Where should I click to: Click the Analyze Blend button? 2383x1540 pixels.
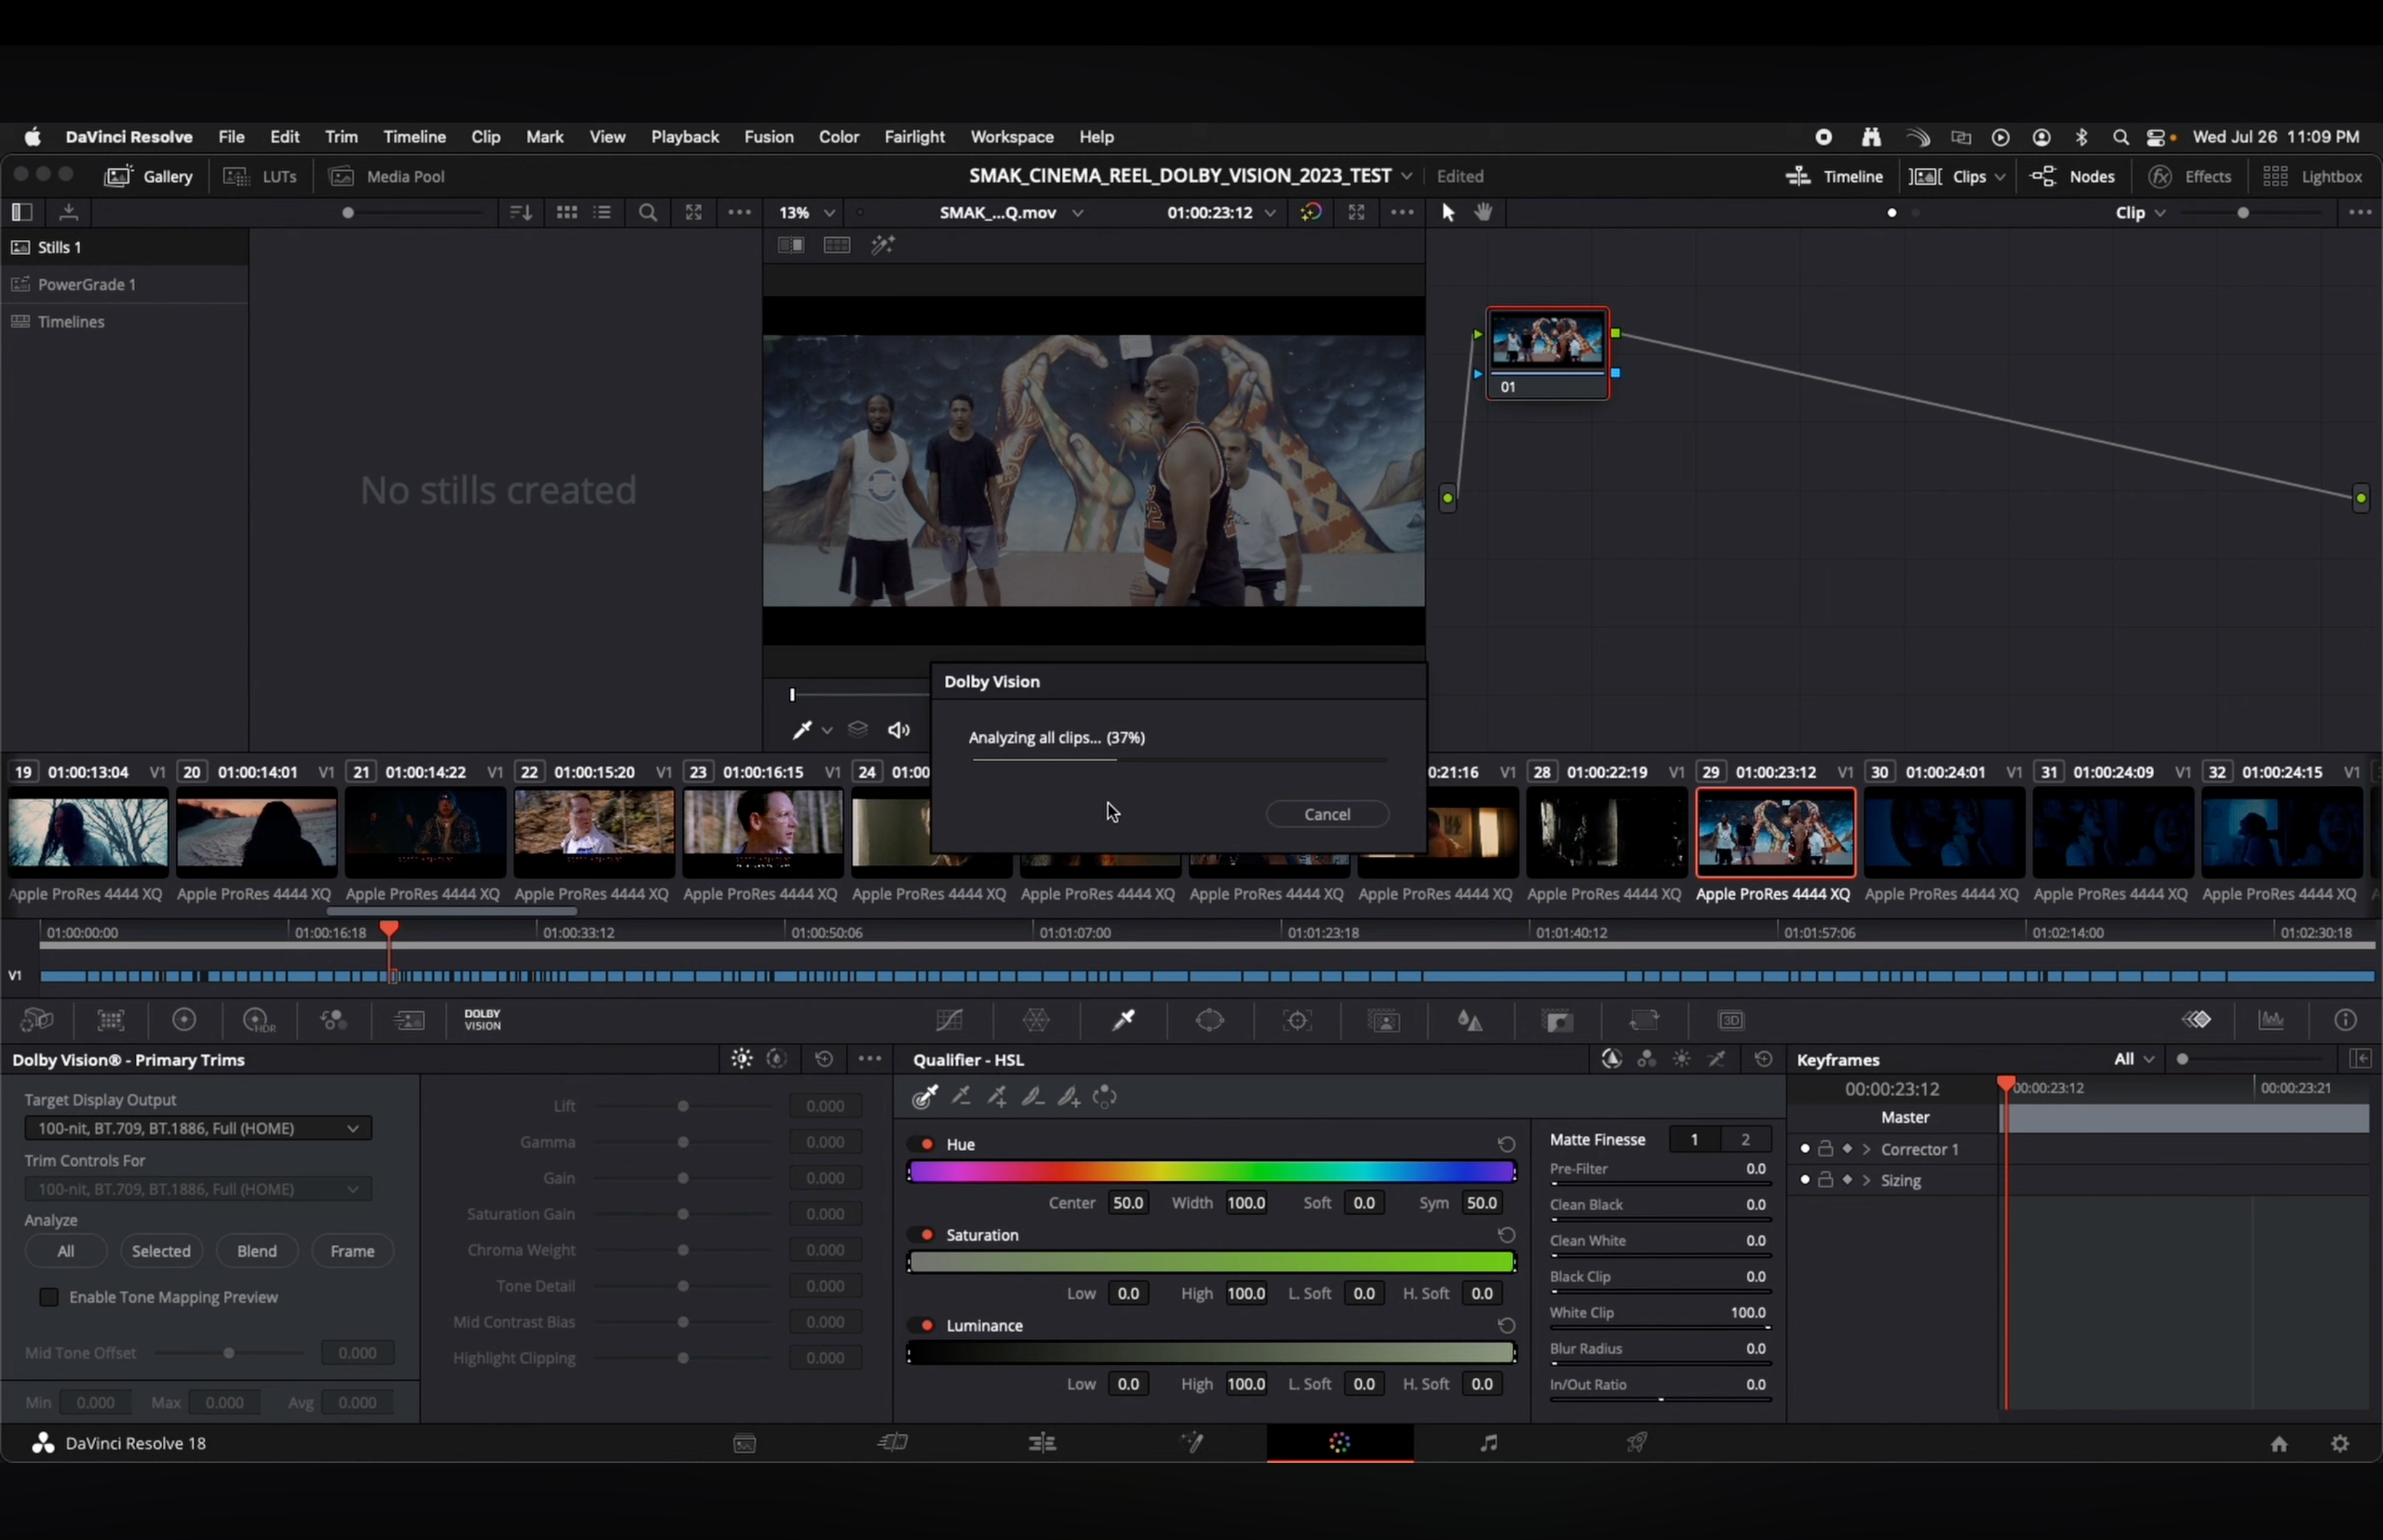[256, 1251]
